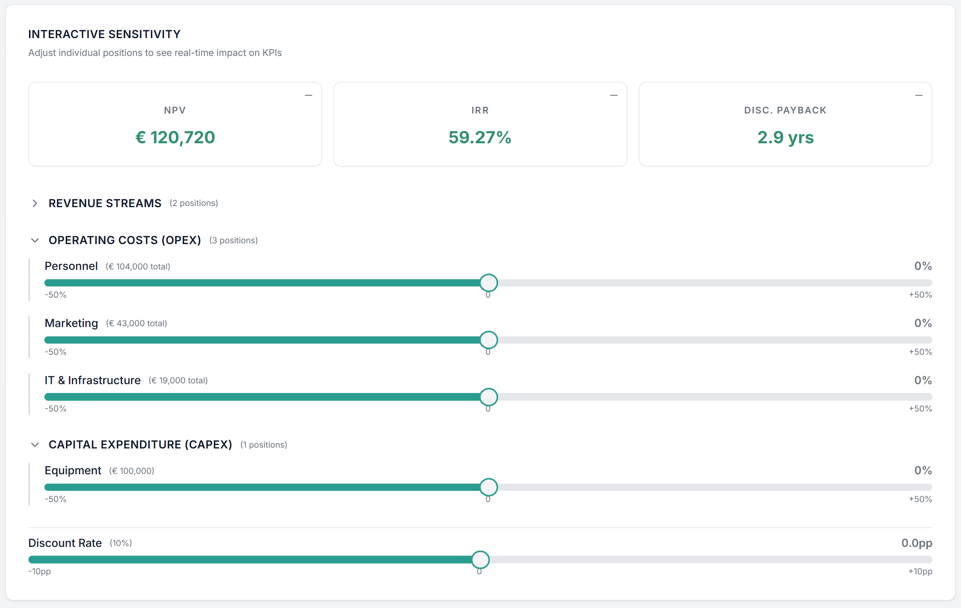Collapse the Operating Costs (OPEX) chevron
The image size is (961, 608).
tap(35, 240)
